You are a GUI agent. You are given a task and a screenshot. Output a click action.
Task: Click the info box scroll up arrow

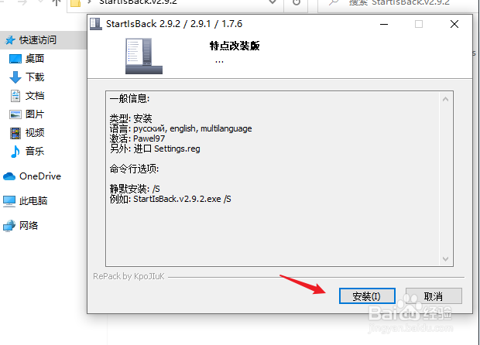tap(446, 99)
